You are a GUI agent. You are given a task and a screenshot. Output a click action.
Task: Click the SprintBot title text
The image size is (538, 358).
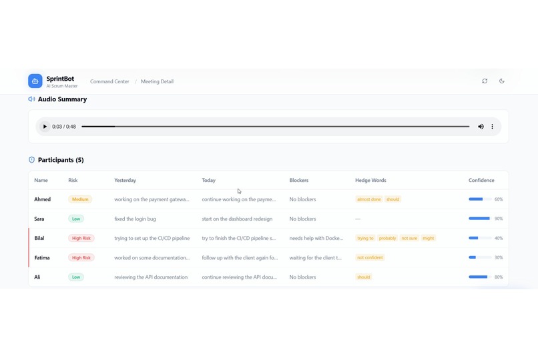point(60,79)
